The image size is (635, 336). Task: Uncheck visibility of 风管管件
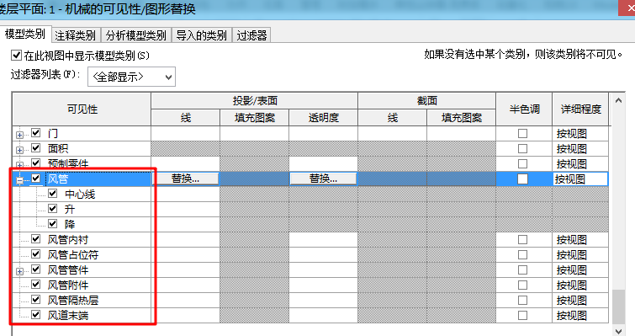(35, 269)
